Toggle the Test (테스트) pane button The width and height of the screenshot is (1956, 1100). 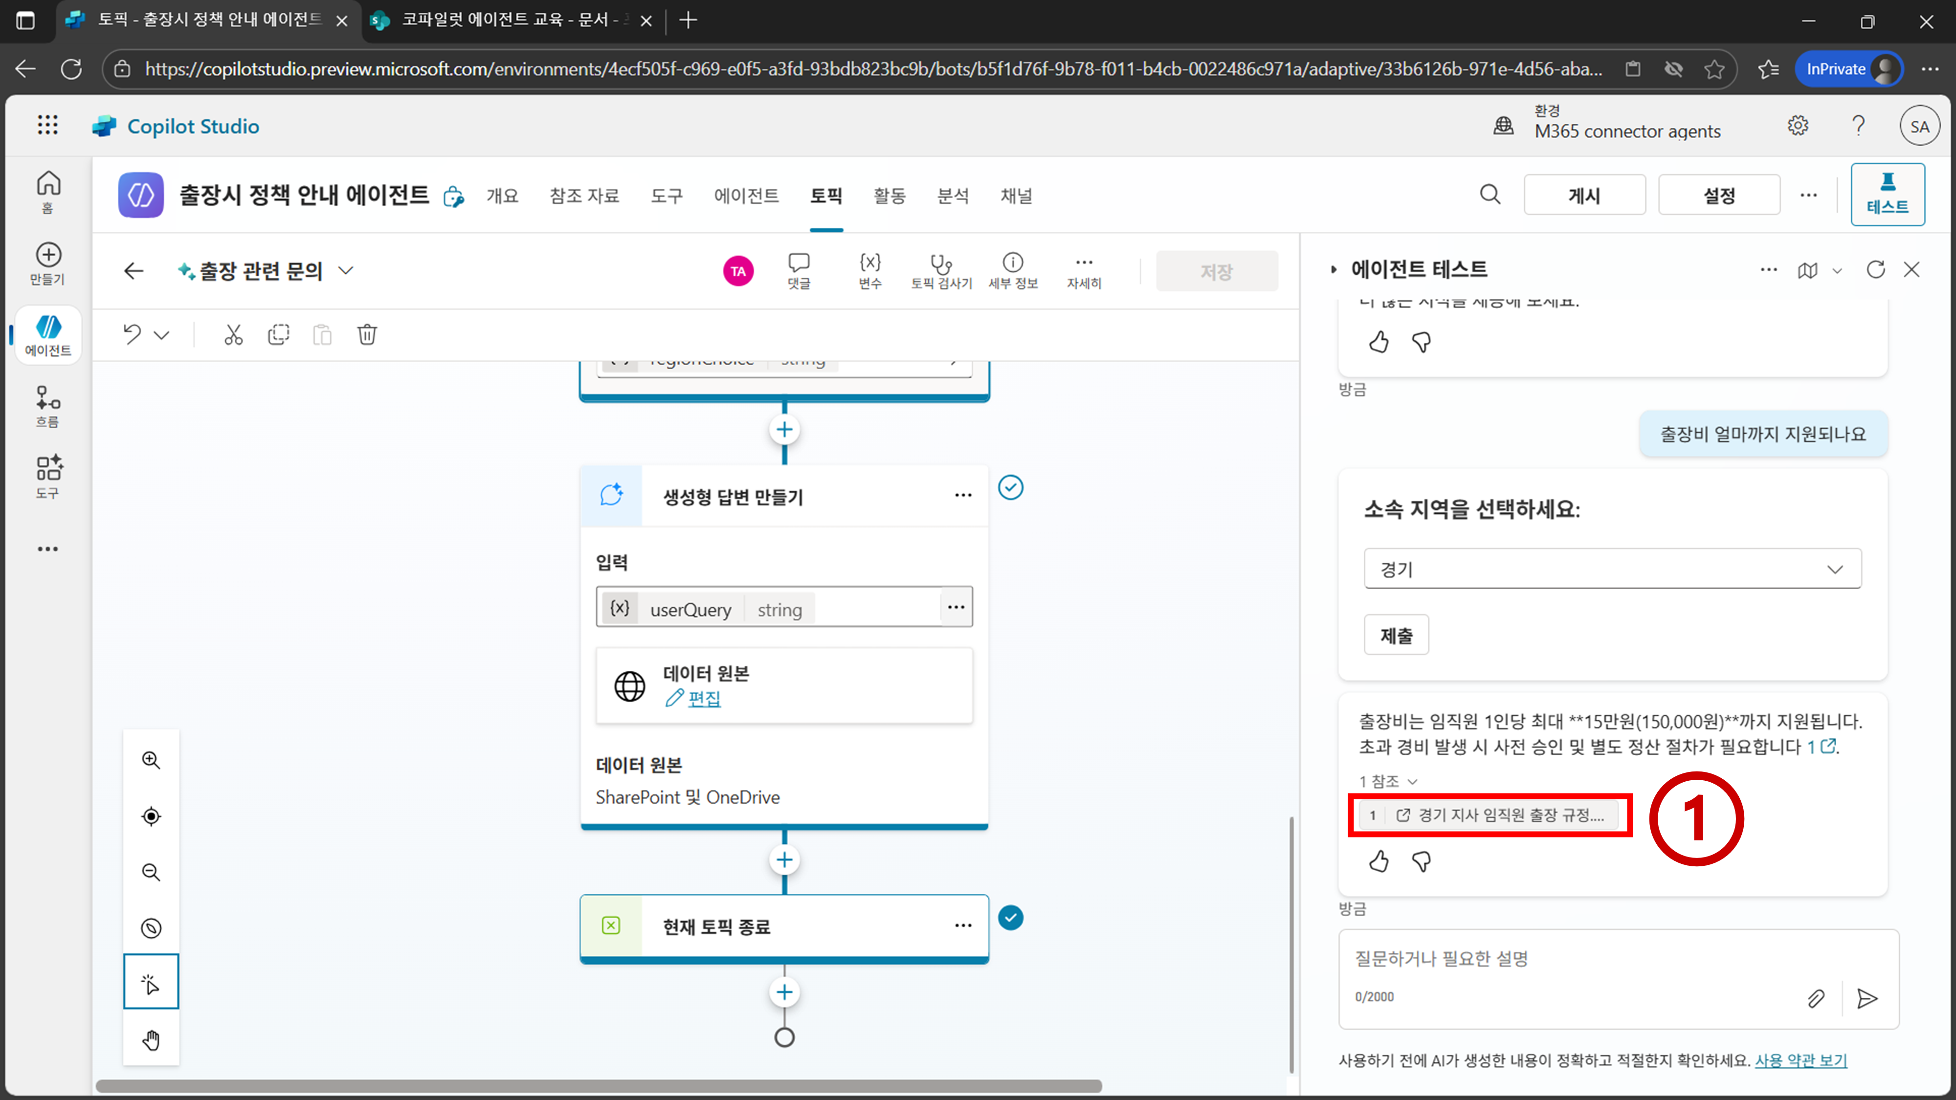(1887, 195)
